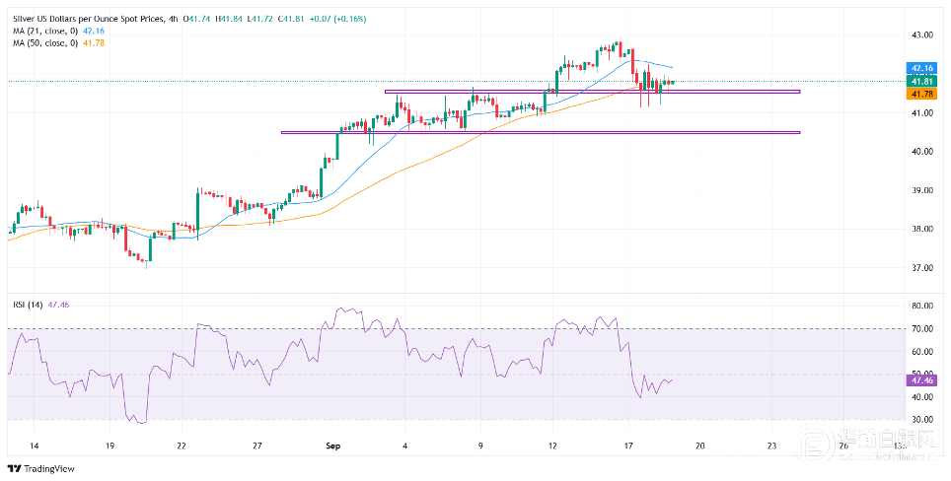Click the 70.00 RSI axis label
Screen dimensions: 951x481
921,329
